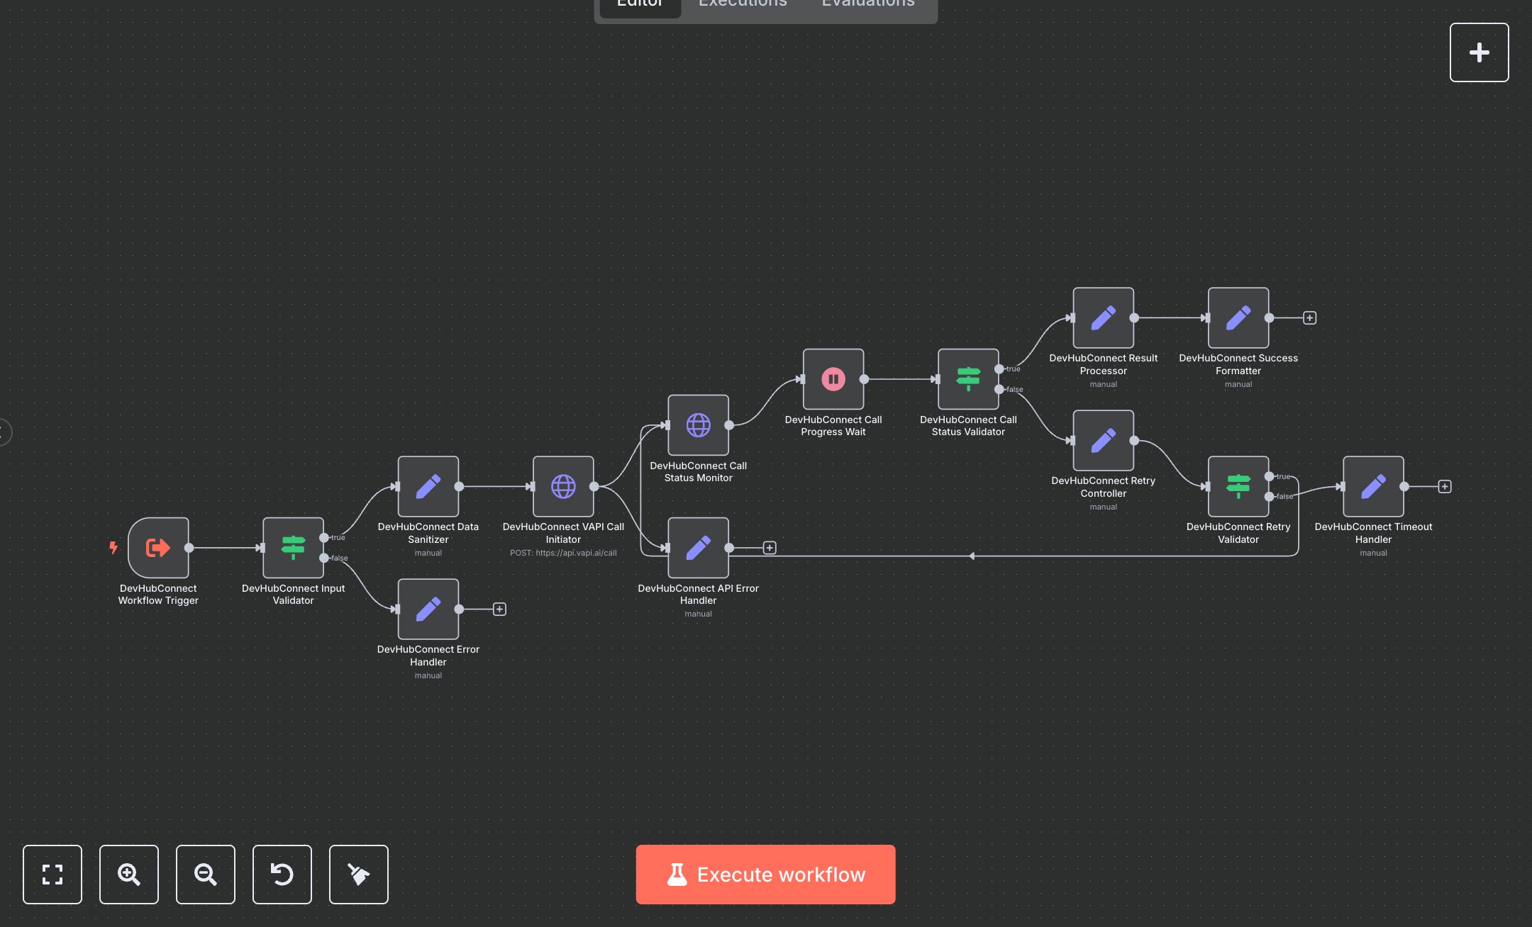Reset canvas zoom level
The width and height of the screenshot is (1532, 927).
coord(282,874)
